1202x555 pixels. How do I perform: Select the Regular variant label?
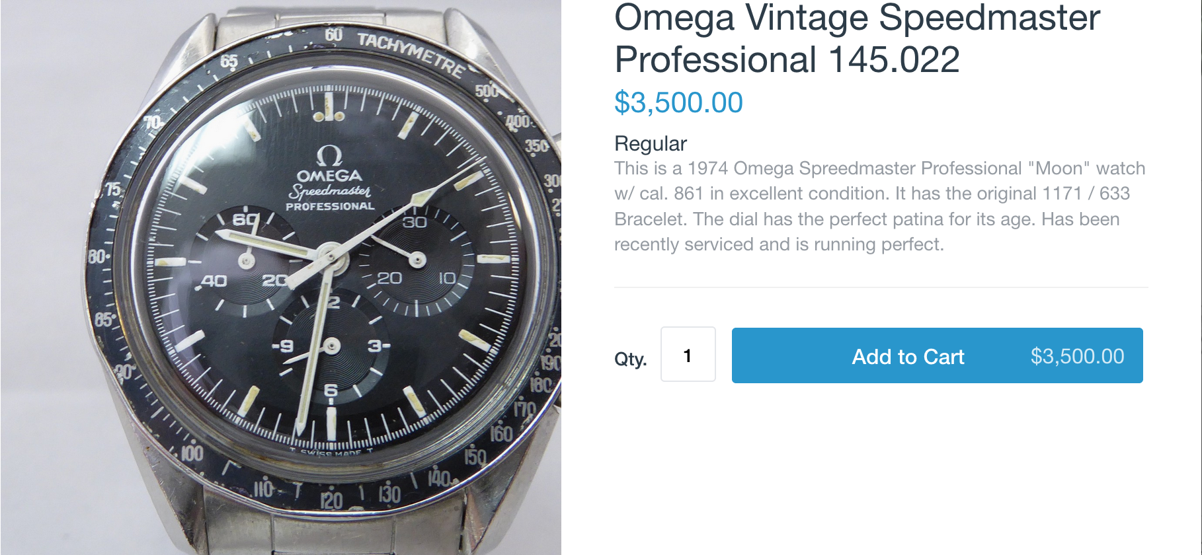coord(651,143)
